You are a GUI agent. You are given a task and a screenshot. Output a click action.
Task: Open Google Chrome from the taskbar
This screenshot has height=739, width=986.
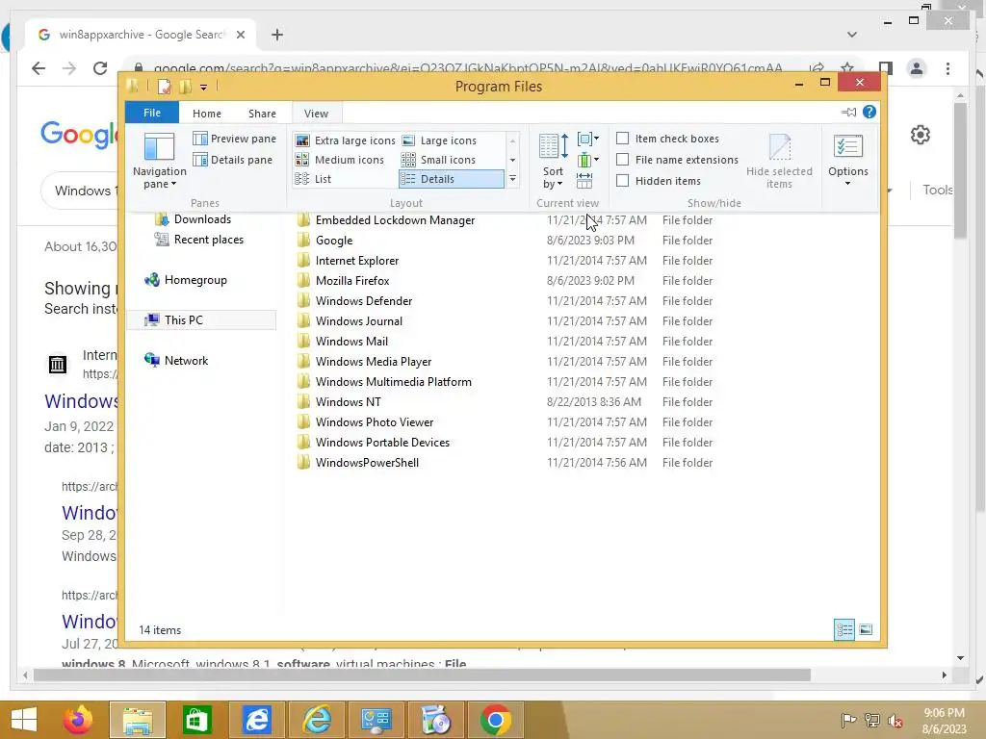coord(495,720)
